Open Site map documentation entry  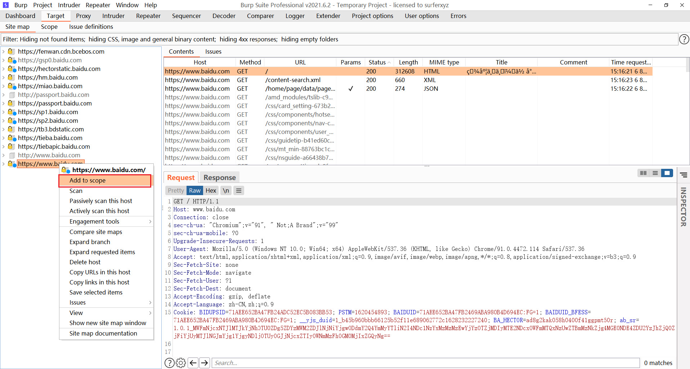106,333
